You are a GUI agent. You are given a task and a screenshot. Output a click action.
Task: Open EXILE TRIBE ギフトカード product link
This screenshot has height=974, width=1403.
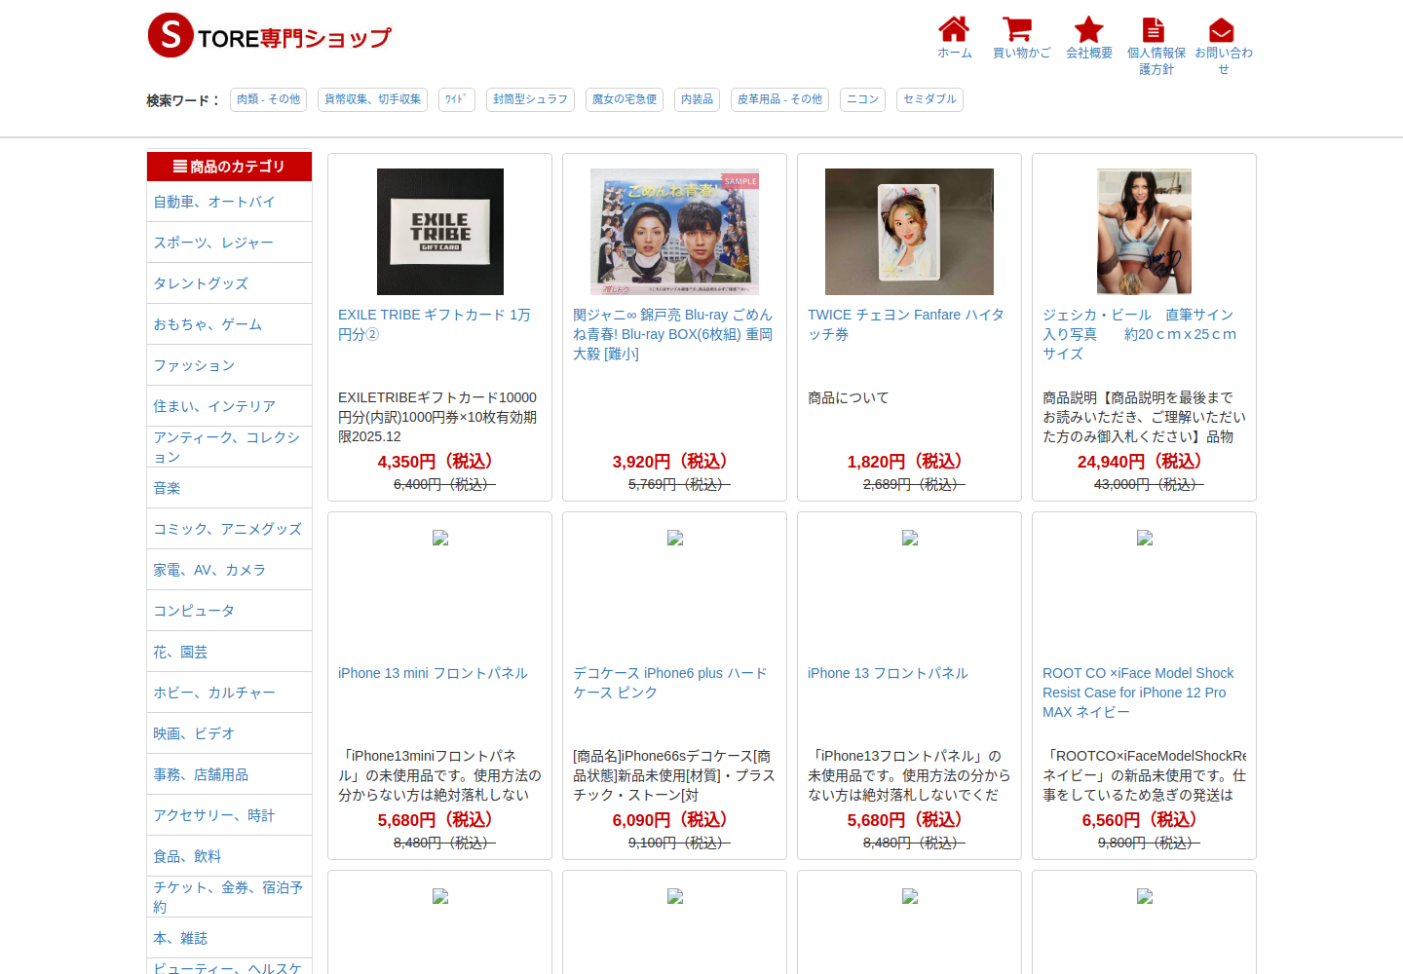tap(435, 324)
